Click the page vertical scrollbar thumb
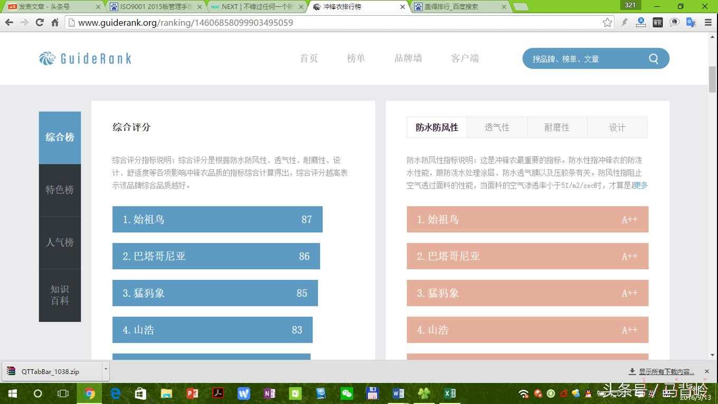718x404 pixels. (x=712, y=80)
